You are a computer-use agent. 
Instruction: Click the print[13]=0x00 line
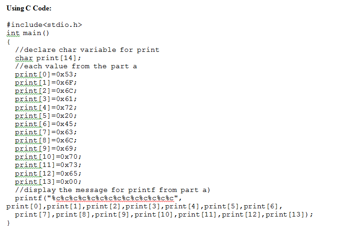click(x=48, y=182)
